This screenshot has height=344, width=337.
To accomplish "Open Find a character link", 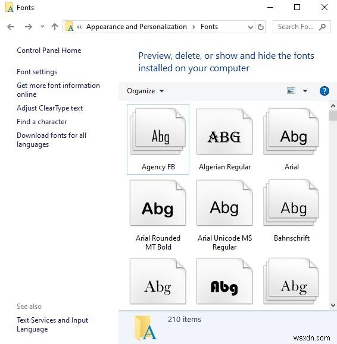I will [42, 122].
